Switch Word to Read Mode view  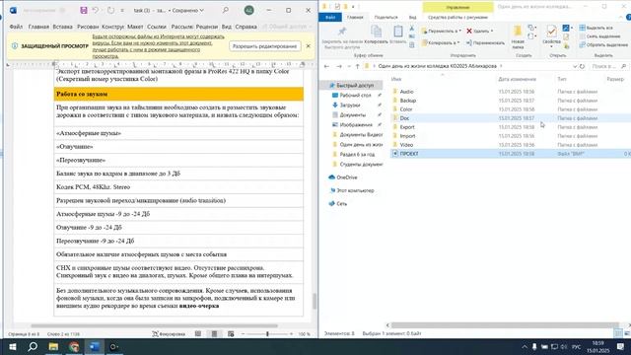point(198,334)
